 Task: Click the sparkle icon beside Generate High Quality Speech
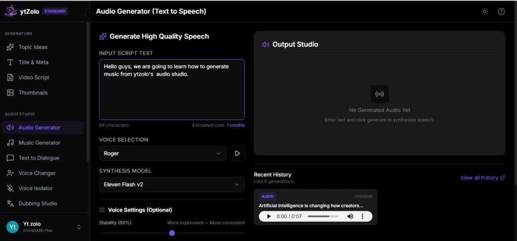[102, 37]
